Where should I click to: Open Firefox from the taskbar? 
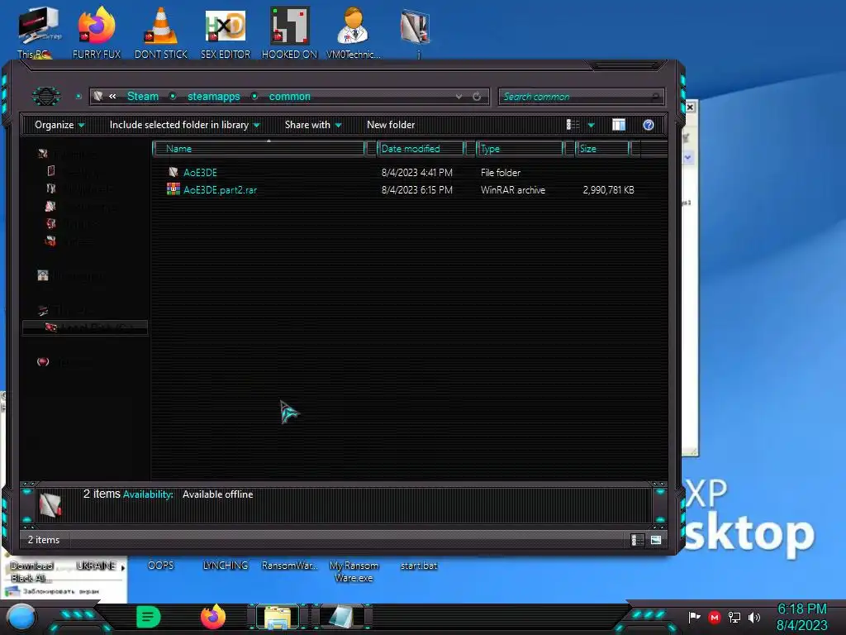213,617
